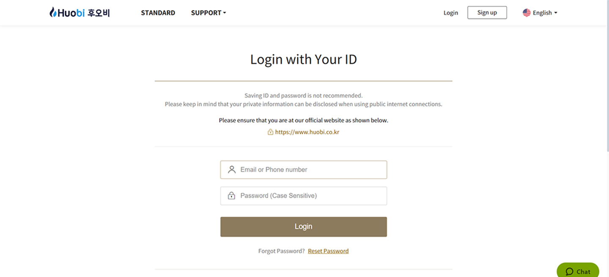
Task: Click the Login link in the top navigation
Action: pos(450,13)
